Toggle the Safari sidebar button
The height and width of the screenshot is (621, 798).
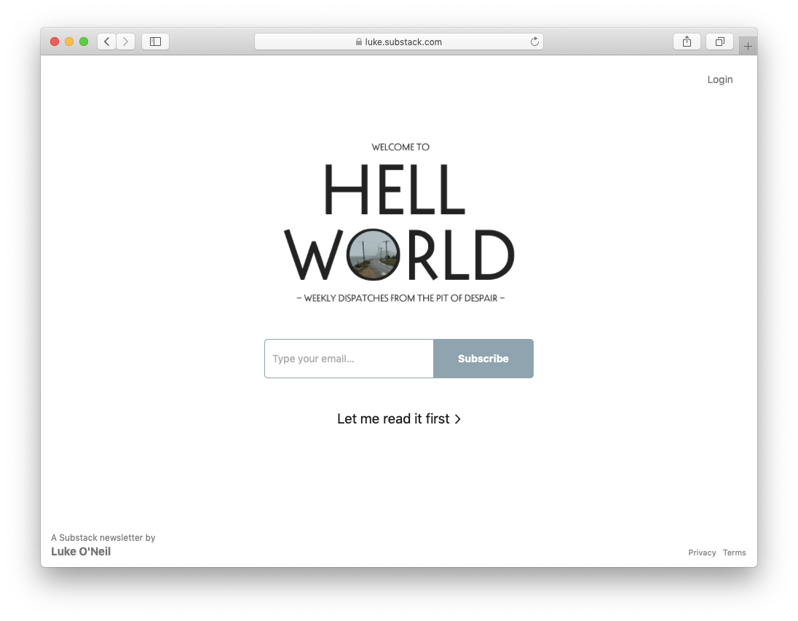[x=155, y=42]
